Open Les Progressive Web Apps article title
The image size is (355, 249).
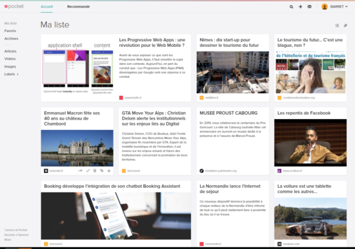[152, 42]
